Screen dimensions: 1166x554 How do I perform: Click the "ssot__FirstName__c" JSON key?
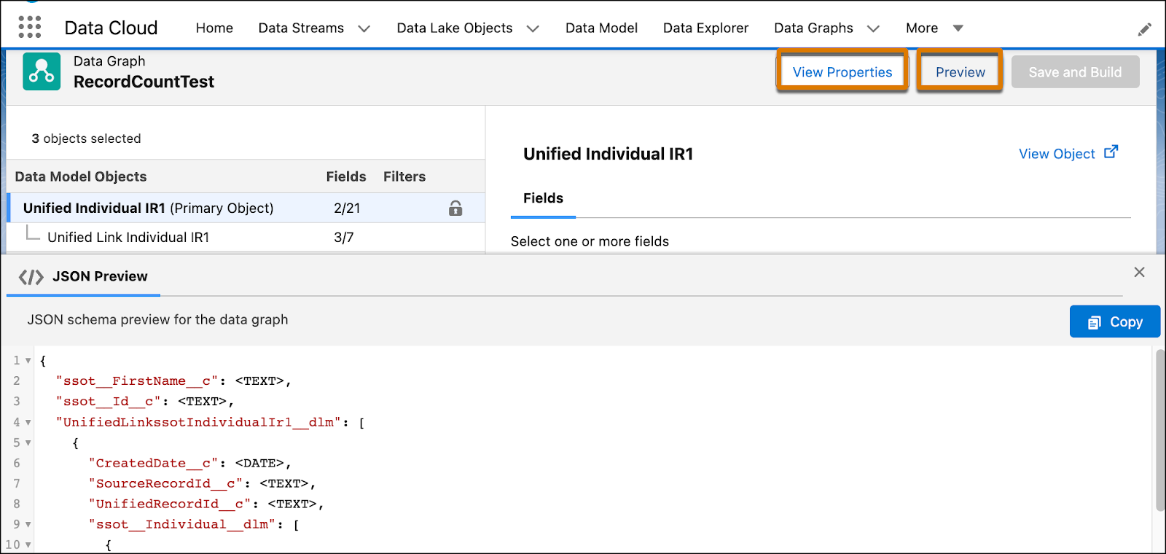(x=137, y=381)
